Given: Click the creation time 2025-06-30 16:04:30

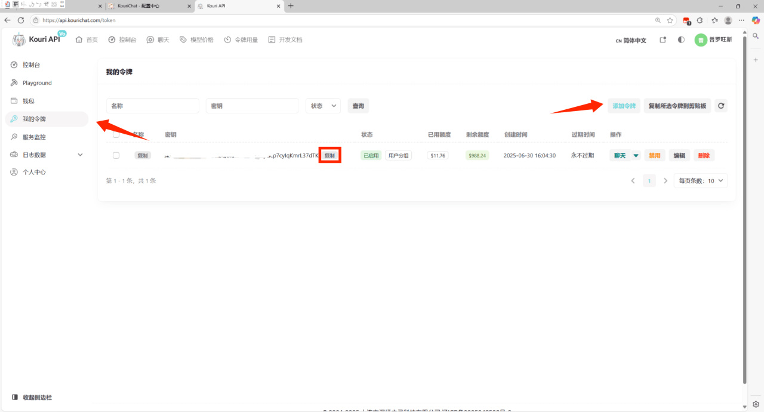Looking at the screenshot, I should (529, 155).
